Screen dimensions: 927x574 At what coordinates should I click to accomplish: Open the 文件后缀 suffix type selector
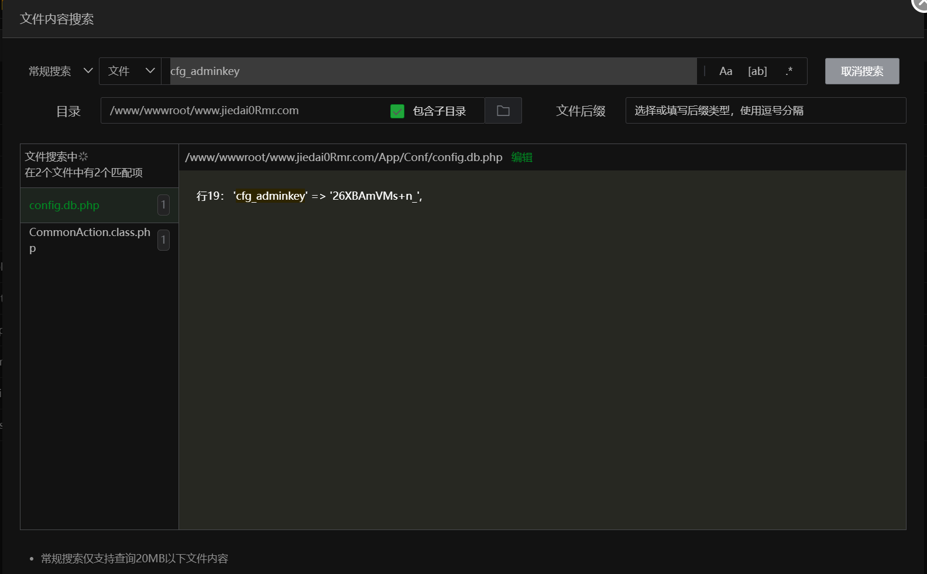[x=765, y=111]
